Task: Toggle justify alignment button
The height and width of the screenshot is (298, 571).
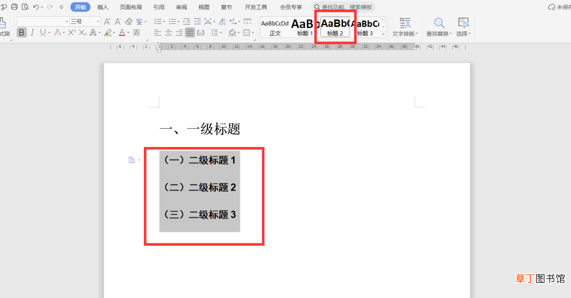Action: coord(190,33)
